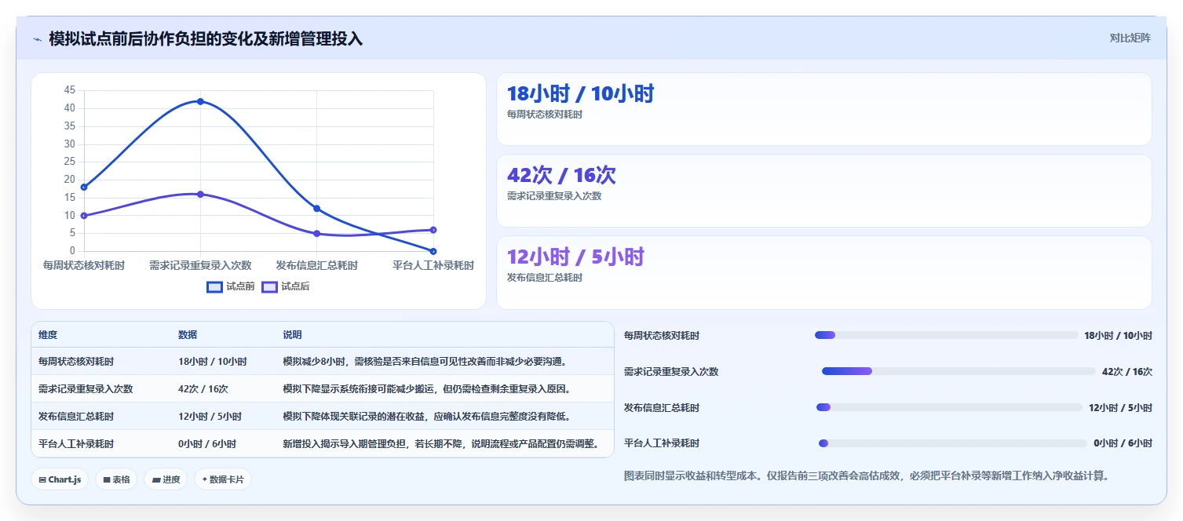Select table cell 需求记录重复录入次数
Image resolution: width=1183 pixels, height=521 pixels.
click(86, 389)
